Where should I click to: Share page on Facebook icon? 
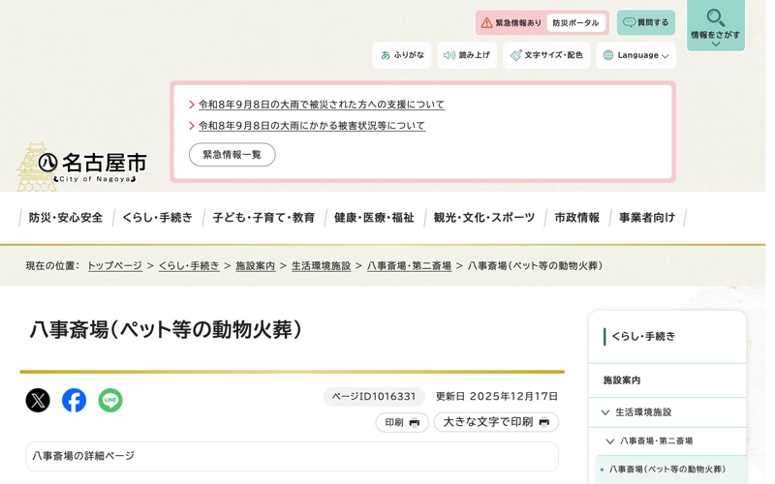75,400
